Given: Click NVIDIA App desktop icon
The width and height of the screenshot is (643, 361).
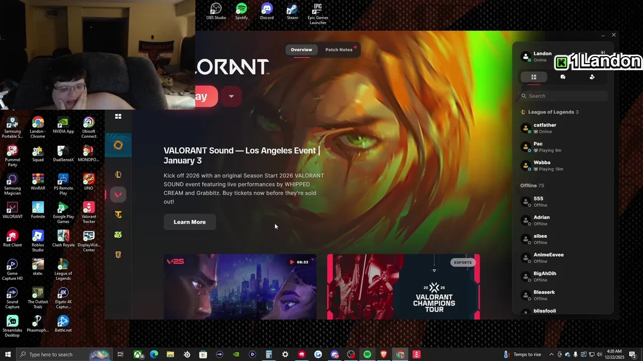Looking at the screenshot, I should (63, 125).
